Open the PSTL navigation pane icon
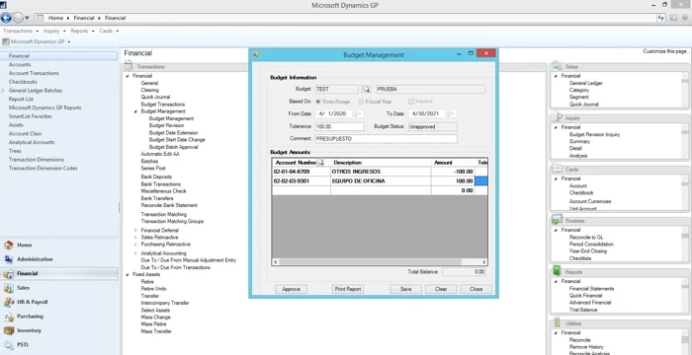Image resolution: width=692 pixels, height=355 pixels. click(8, 345)
